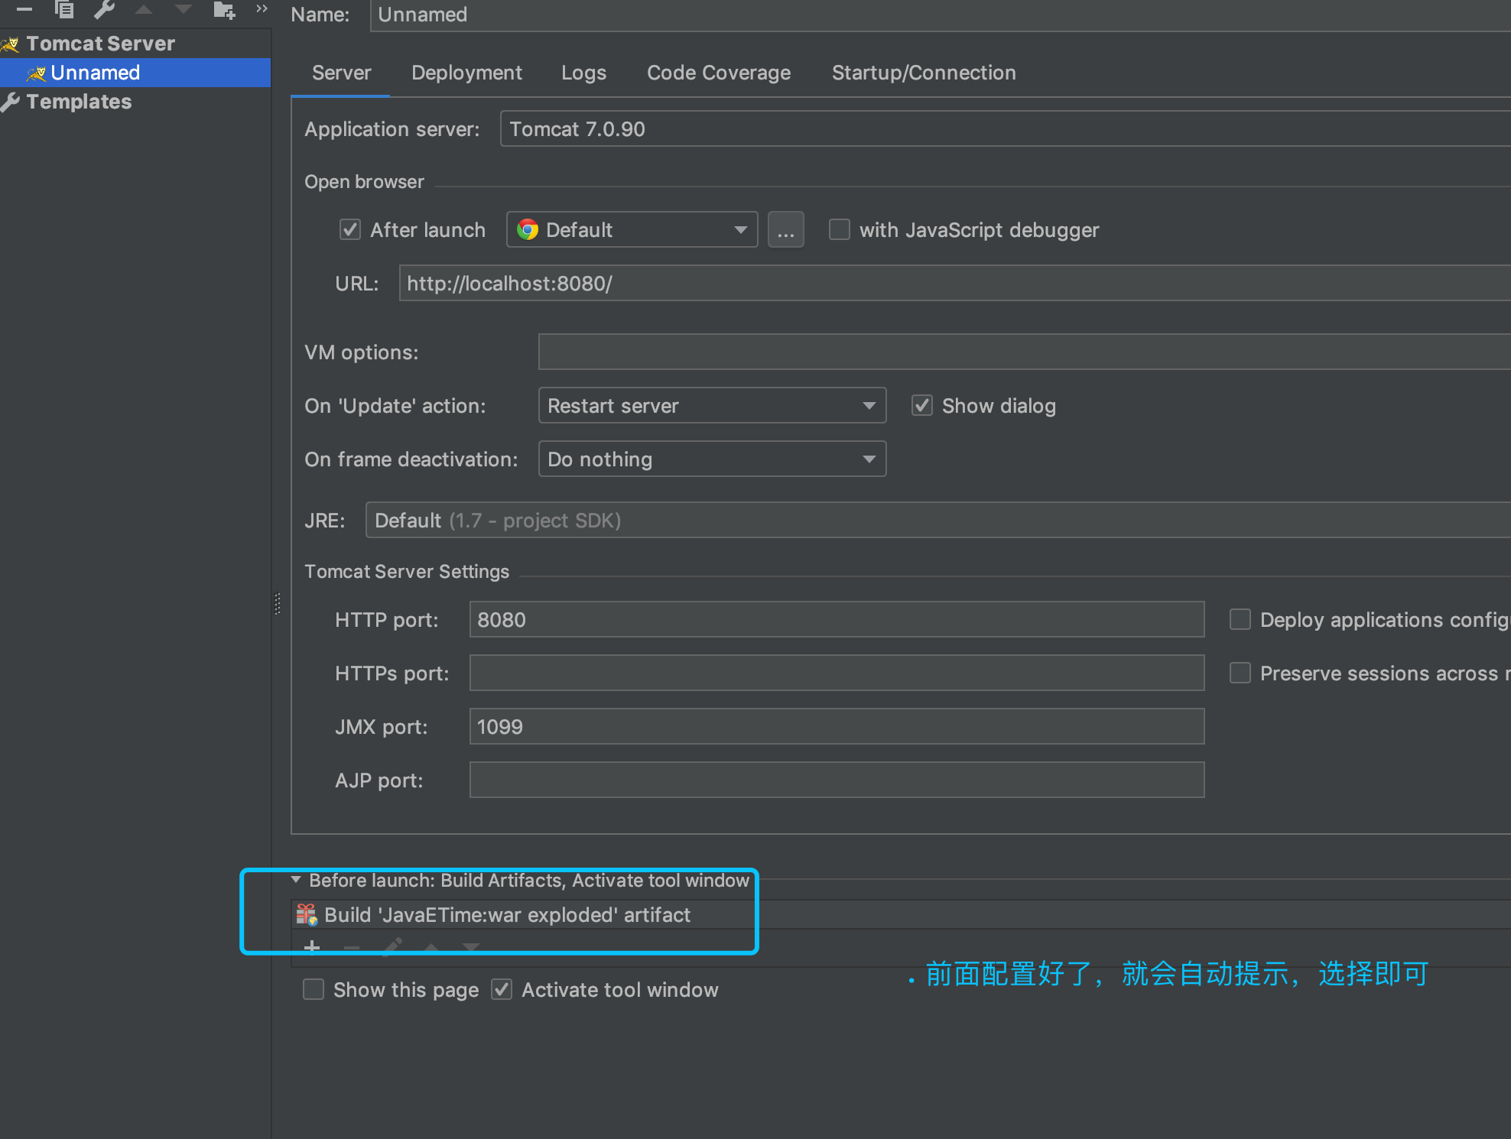Add a before launch task with plus icon
Image resolution: width=1511 pixels, height=1139 pixels.
(x=312, y=947)
